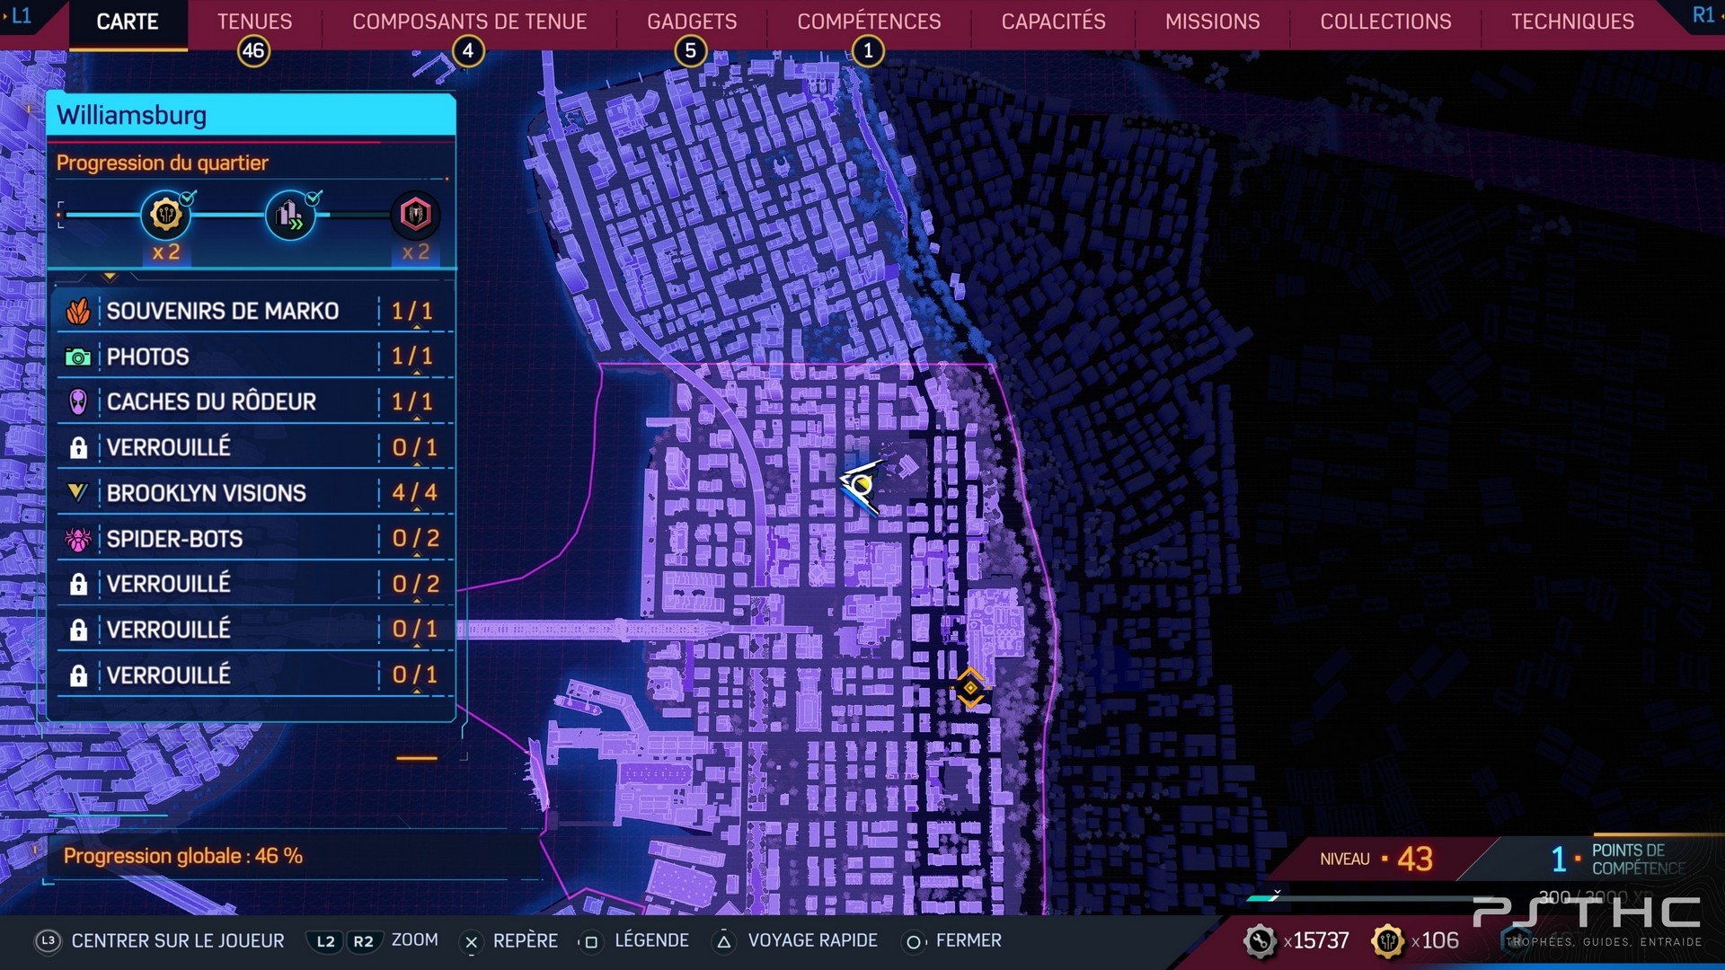Click the Williamsburg district header
1725x970 pixels.
pos(251,115)
